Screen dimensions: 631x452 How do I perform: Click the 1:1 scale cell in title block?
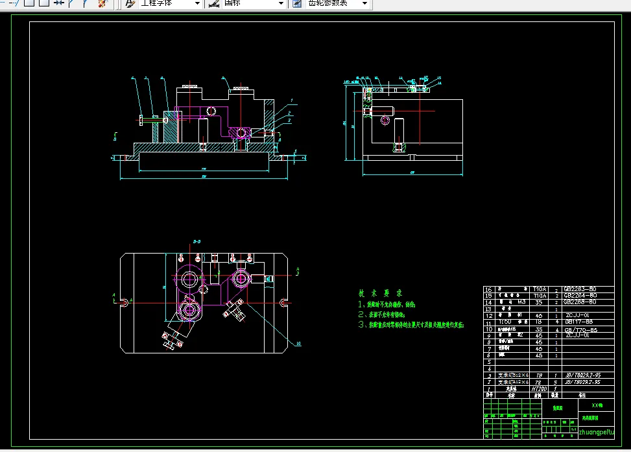click(573, 429)
